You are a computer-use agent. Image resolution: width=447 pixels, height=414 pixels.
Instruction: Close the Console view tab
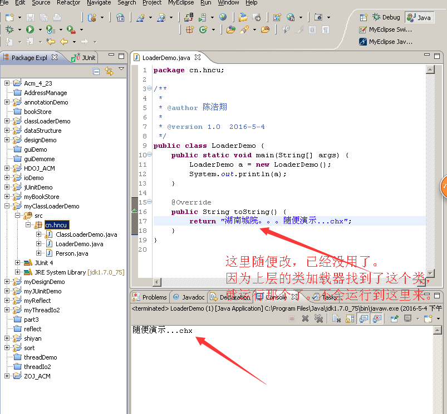click(295, 297)
